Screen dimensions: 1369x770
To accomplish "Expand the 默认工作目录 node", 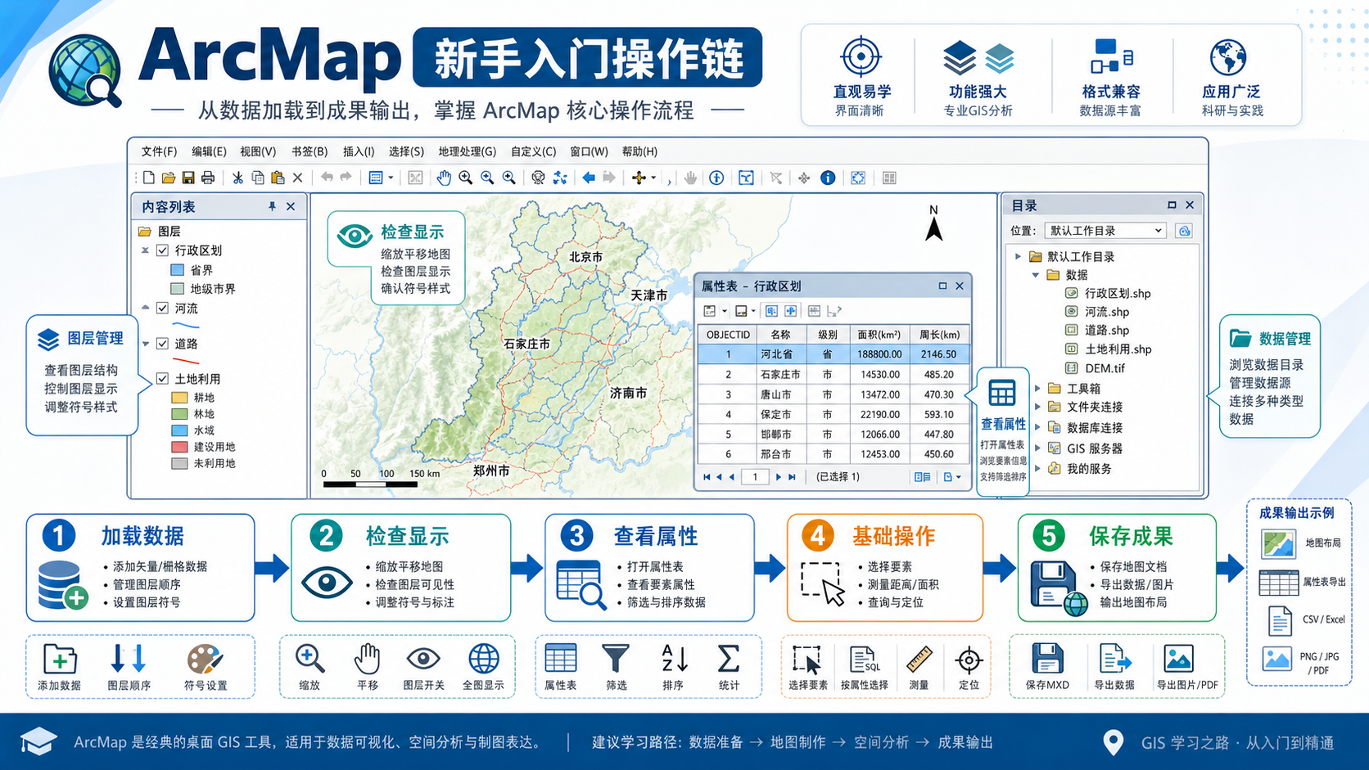I will pos(1018,256).
